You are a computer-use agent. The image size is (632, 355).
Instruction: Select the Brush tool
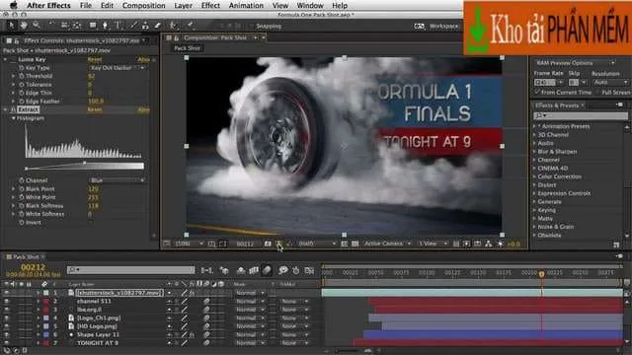pyautogui.click(x=133, y=26)
